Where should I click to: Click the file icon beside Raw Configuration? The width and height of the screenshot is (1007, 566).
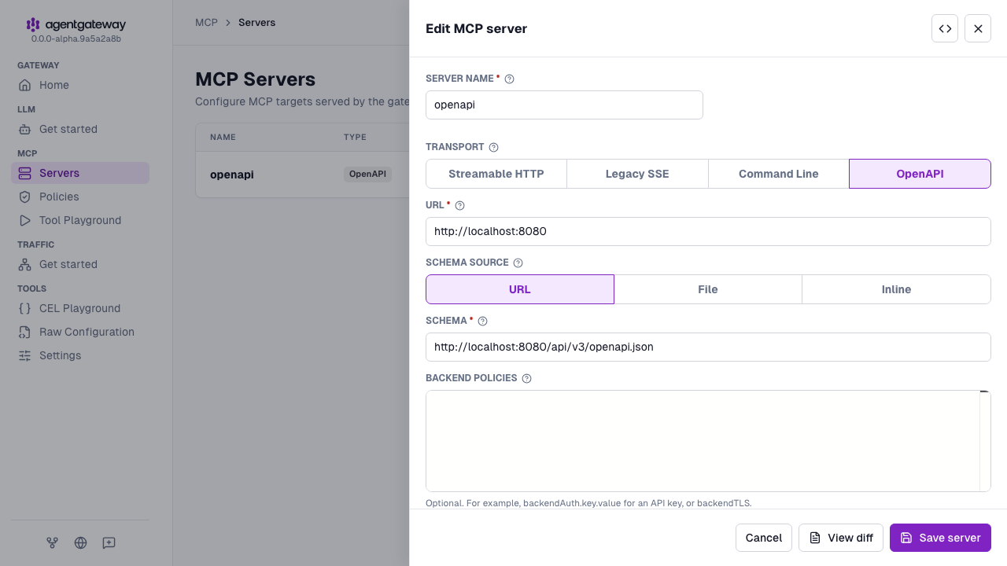point(24,332)
